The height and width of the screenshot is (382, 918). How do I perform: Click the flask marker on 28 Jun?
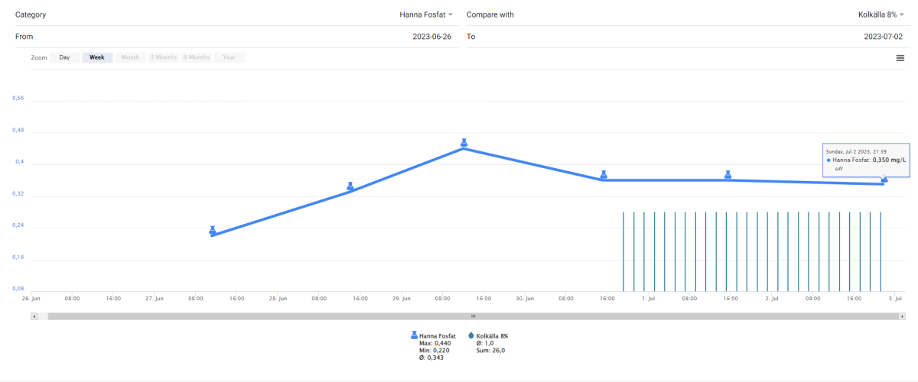[x=350, y=186]
